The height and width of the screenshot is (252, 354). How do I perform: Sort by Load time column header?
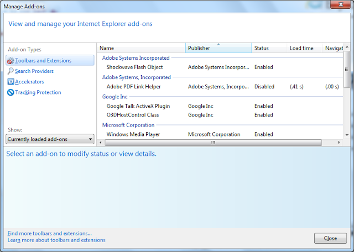coord(304,48)
